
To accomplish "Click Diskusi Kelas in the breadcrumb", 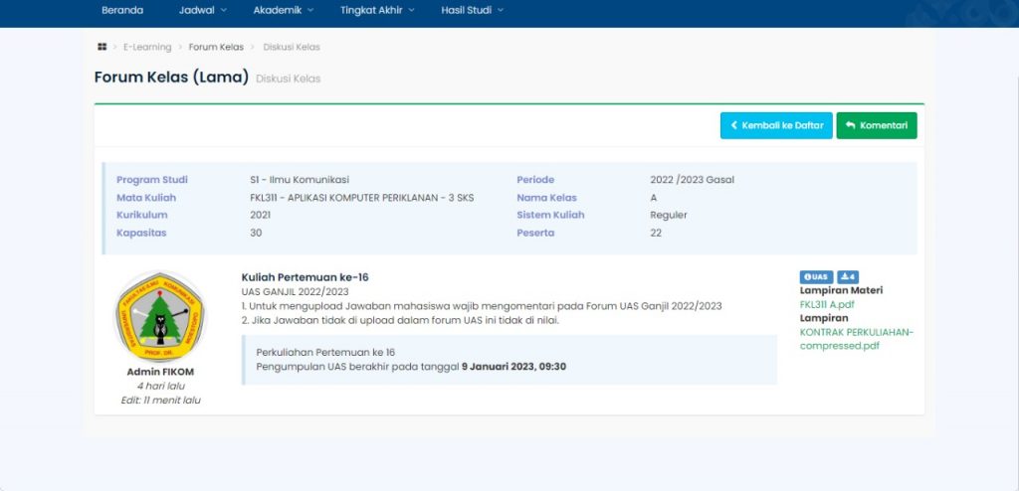I will tap(292, 47).
